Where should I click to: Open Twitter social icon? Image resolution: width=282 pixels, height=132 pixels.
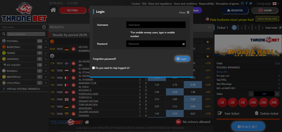(251, 3)
